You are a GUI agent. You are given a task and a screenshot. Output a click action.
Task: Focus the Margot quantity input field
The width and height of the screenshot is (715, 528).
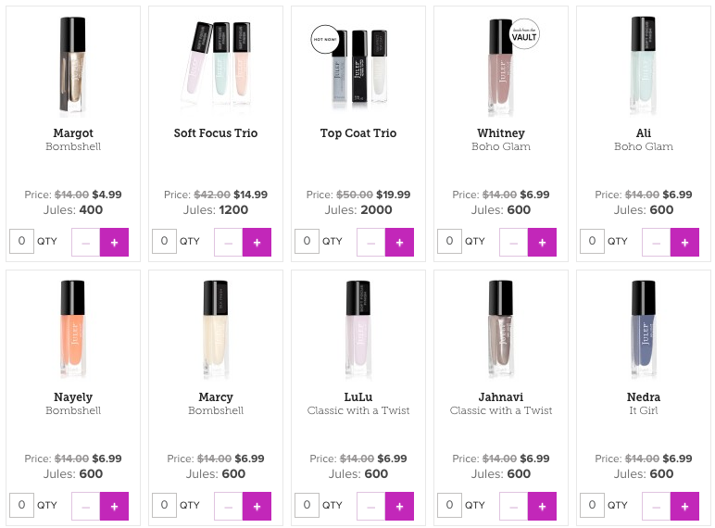tap(21, 242)
